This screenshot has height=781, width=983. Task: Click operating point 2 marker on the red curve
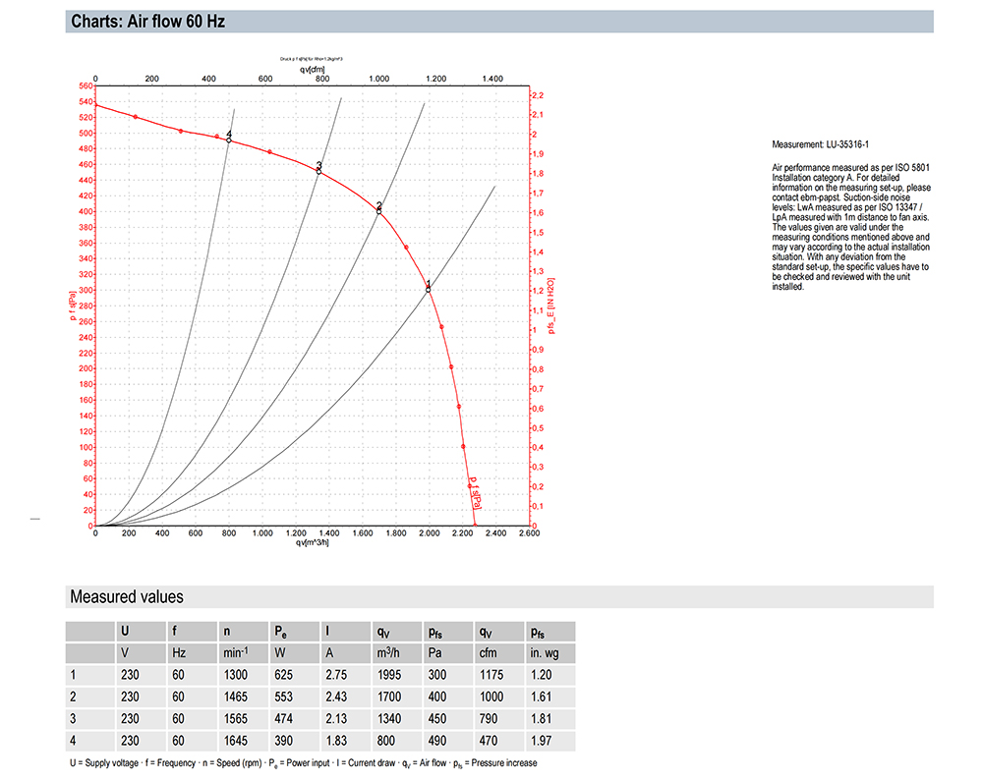379,211
